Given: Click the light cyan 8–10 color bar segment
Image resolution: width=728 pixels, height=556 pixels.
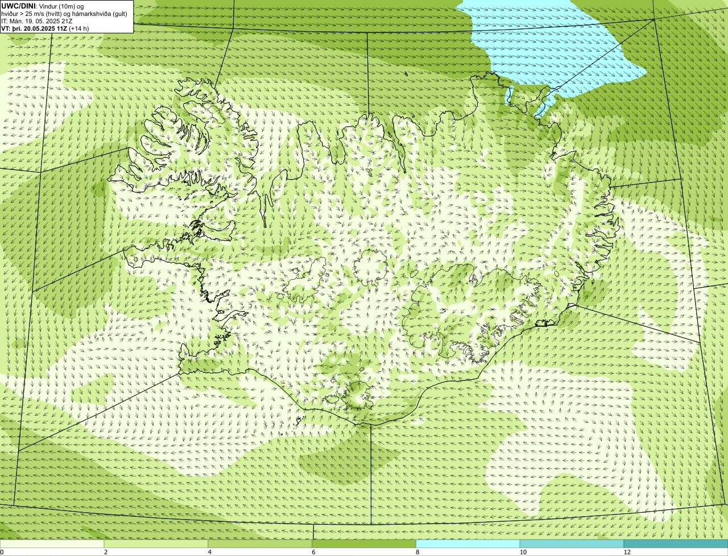Looking at the screenshot, I should pyautogui.click(x=468, y=543).
